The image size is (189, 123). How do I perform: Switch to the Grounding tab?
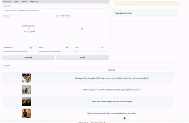[x=7, y=2]
